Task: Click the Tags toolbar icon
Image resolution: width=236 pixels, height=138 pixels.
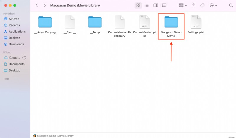Action: pos(202,5)
